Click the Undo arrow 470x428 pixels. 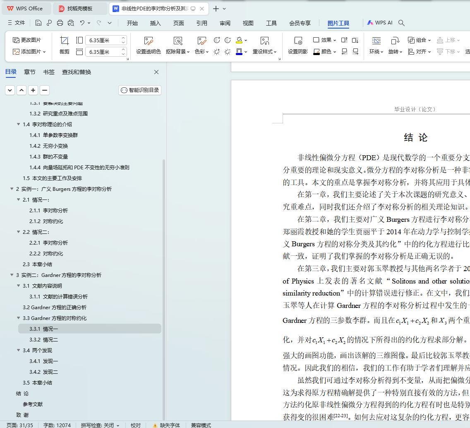82,23
